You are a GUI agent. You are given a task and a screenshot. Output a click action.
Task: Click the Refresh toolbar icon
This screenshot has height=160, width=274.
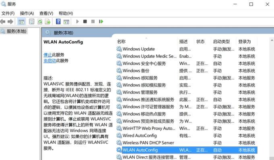tap(40, 22)
